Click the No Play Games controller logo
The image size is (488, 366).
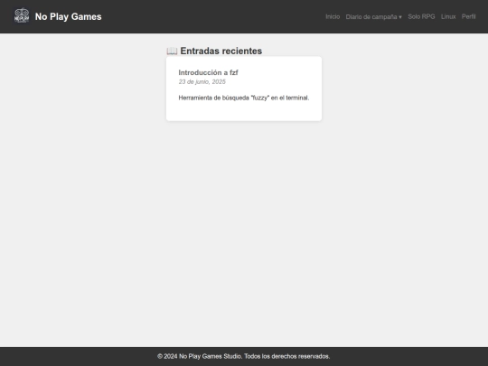coord(22,16)
